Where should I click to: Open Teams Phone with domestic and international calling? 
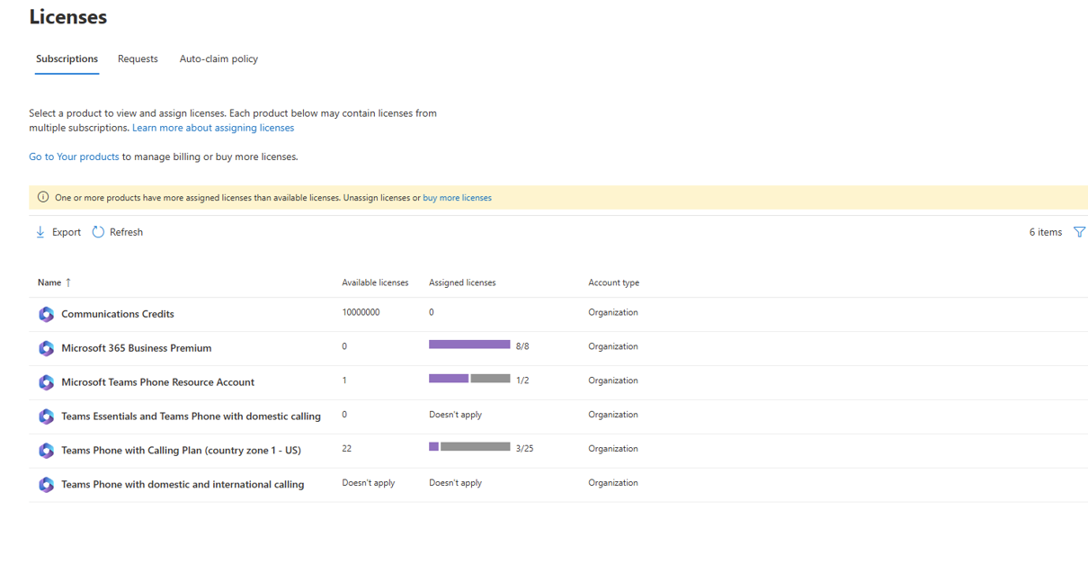tap(183, 485)
